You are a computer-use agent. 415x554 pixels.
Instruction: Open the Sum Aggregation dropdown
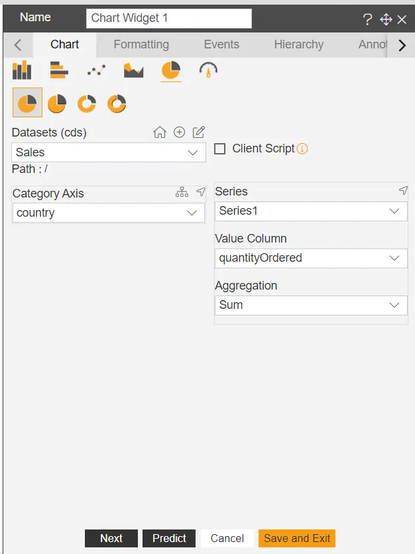(311, 305)
